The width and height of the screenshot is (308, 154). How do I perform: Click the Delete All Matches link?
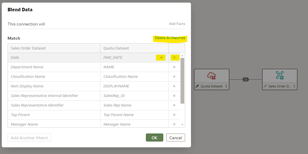point(170,38)
